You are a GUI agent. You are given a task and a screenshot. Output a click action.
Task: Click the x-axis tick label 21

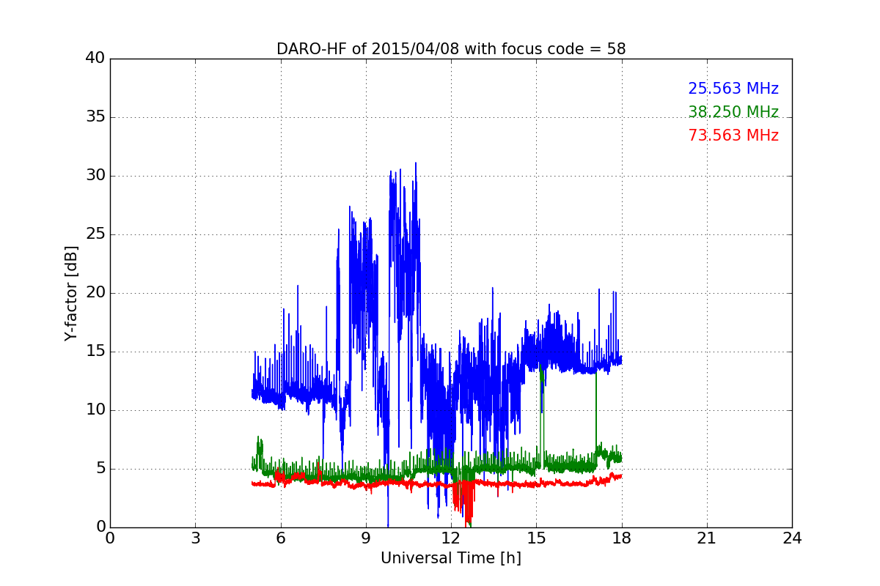click(707, 538)
